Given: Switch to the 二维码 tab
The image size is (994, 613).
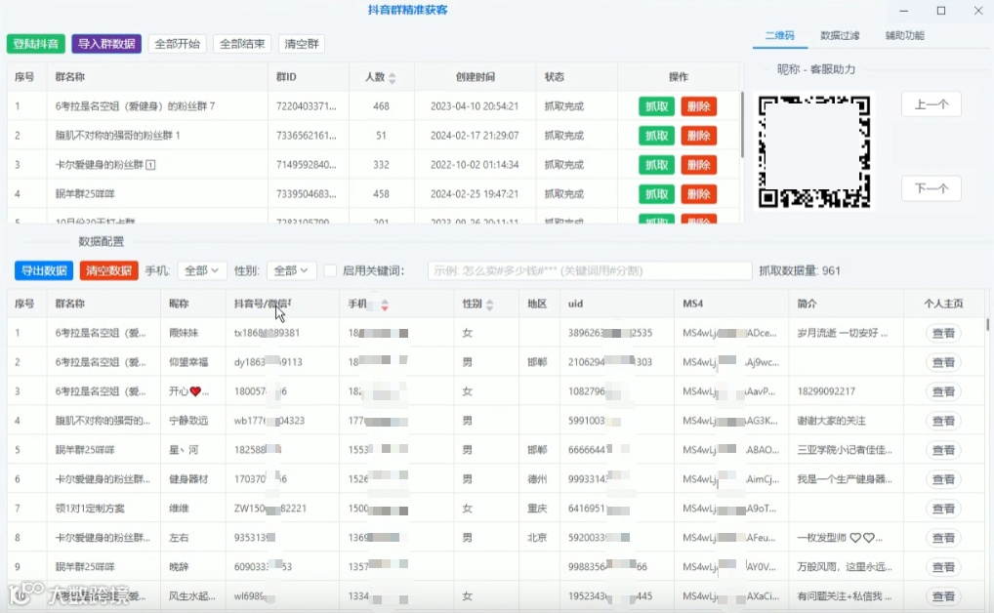Looking at the screenshot, I should pyautogui.click(x=780, y=35).
